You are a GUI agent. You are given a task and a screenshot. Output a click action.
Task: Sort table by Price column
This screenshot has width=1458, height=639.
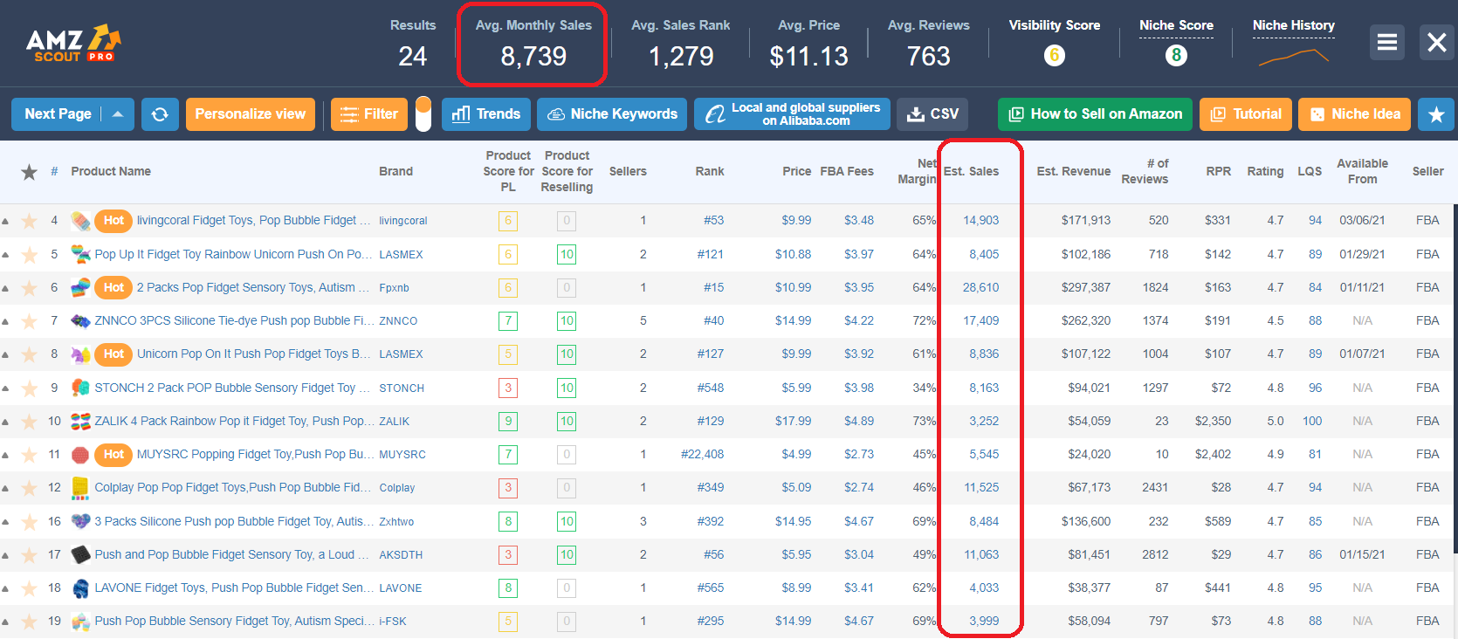796,171
